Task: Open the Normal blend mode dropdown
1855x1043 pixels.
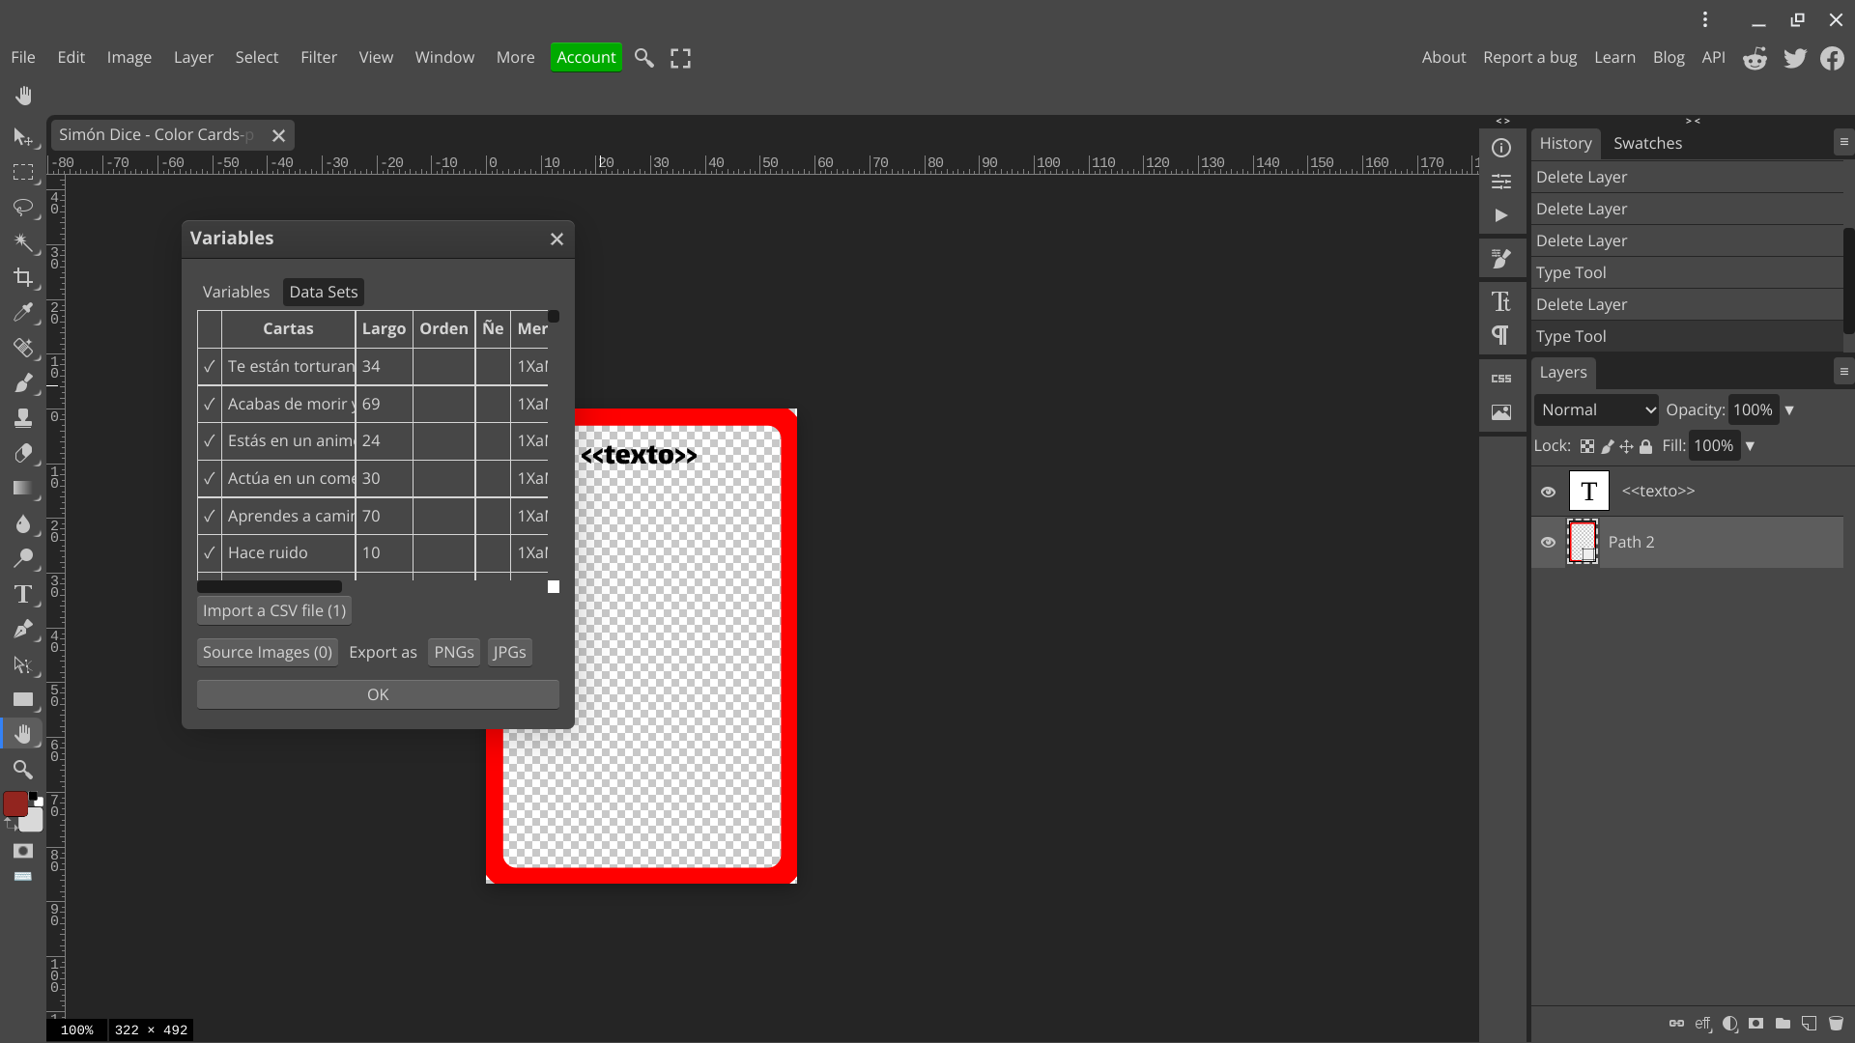Action: click(x=1594, y=409)
